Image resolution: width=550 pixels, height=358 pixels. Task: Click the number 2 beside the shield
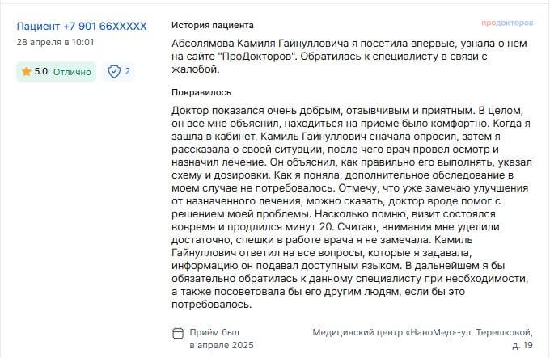tap(127, 71)
